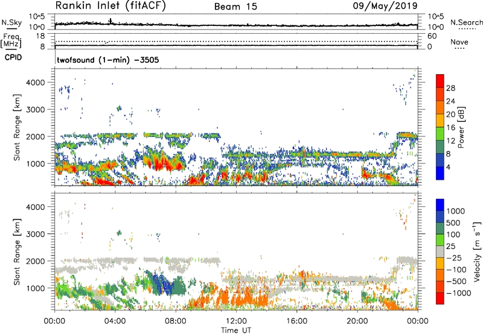This screenshot has width=483, height=334.
Task: Select the "Velocity [m s-1]" colorbar title
Action: [x=477, y=251]
